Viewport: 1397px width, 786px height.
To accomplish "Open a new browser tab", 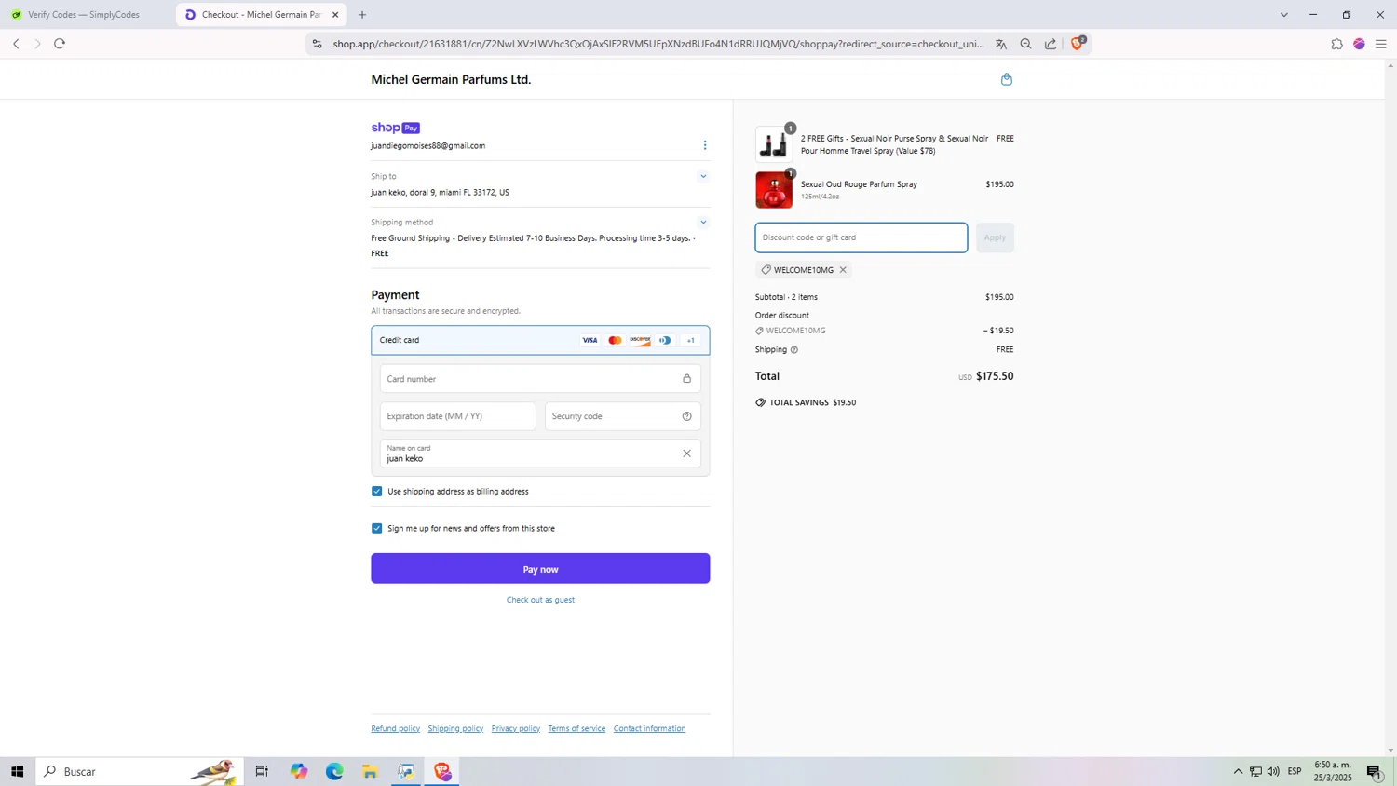I will coord(362,15).
